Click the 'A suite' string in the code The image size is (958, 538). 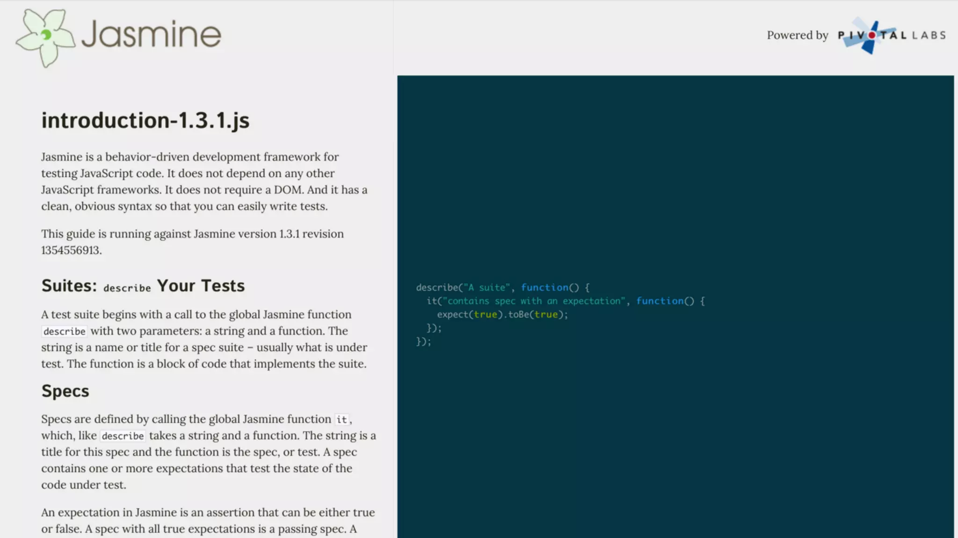click(486, 288)
